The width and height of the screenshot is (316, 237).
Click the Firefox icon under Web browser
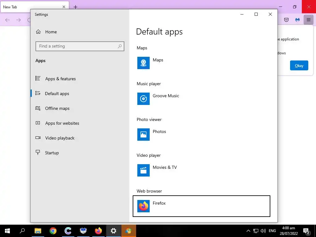pos(143,206)
